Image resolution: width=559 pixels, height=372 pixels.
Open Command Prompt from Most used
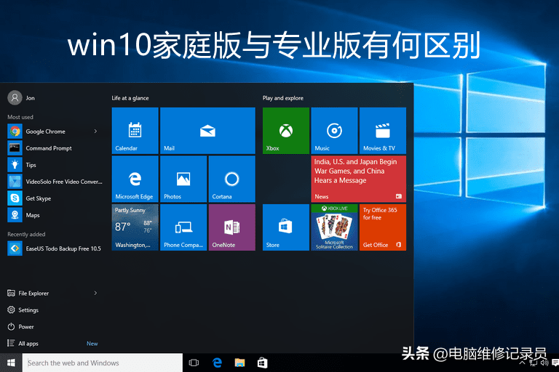pos(49,148)
